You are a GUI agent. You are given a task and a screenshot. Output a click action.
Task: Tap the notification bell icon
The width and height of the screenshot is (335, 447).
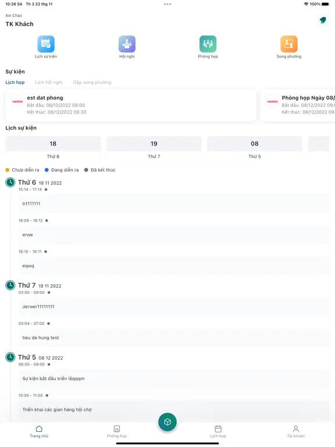[x=323, y=20]
